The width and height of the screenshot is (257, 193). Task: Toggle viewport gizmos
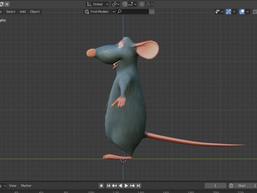(x=228, y=12)
